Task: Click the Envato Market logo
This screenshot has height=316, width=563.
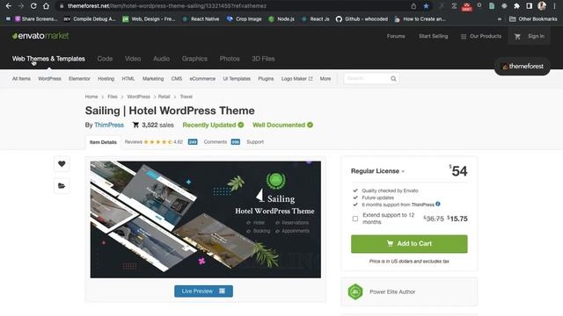Action: 40,36
